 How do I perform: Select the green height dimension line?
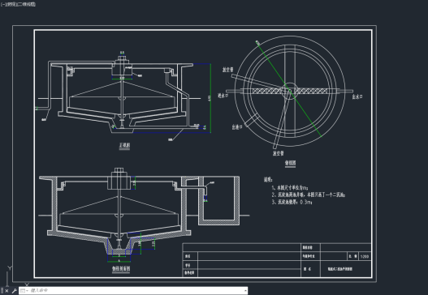[210, 98]
